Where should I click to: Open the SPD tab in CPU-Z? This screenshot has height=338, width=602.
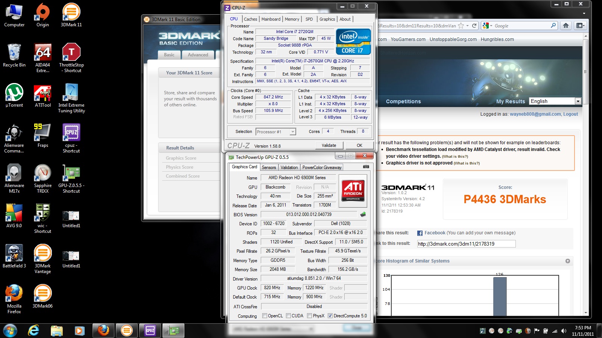point(309,19)
